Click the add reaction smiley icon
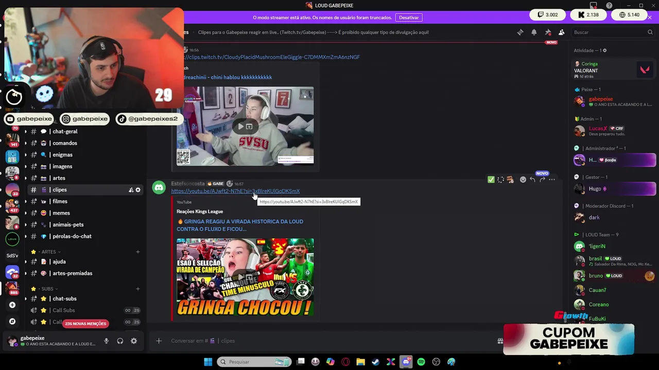This screenshot has height=370, width=659. click(523, 179)
